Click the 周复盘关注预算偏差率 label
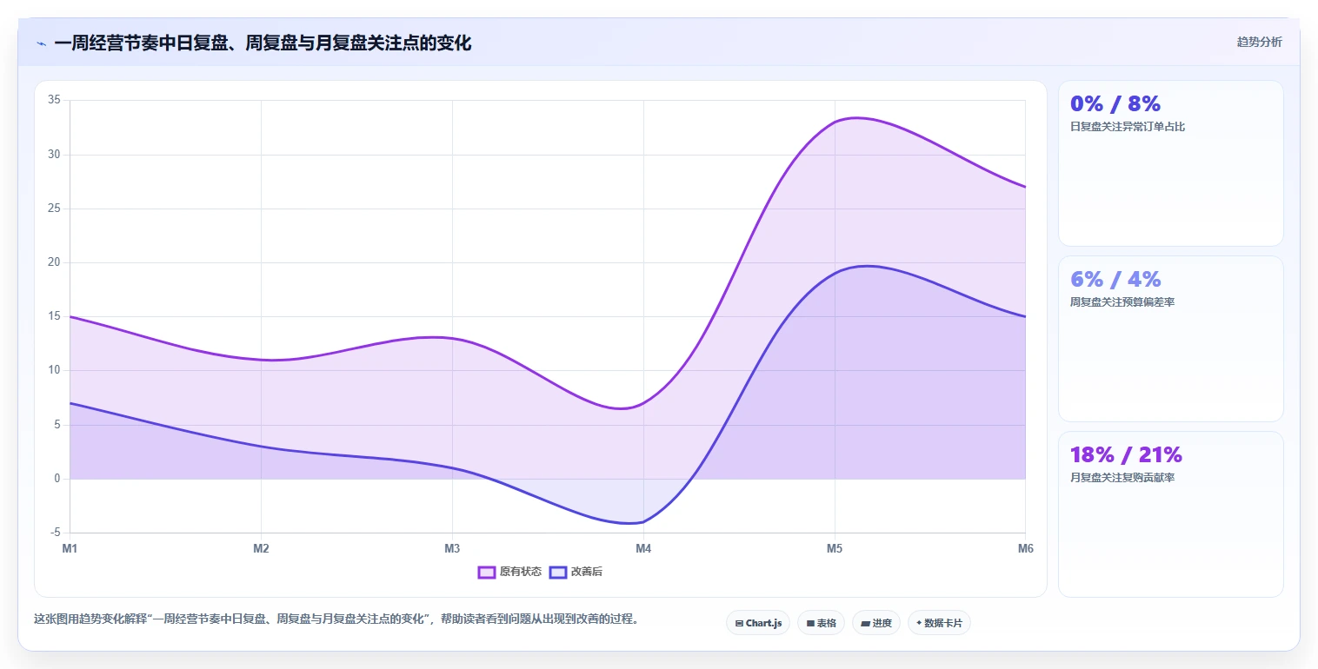Viewport: 1318px width, 669px height. [x=1122, y=302]
